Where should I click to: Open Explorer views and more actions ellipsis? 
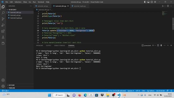point(31,6)
